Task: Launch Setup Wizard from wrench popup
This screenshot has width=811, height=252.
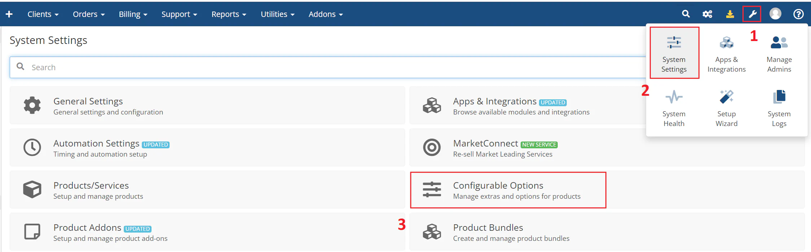Action: click(x=726, y=108)
